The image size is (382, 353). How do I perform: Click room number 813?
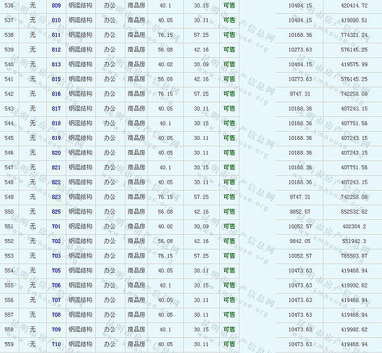click(x=56, y=64)
